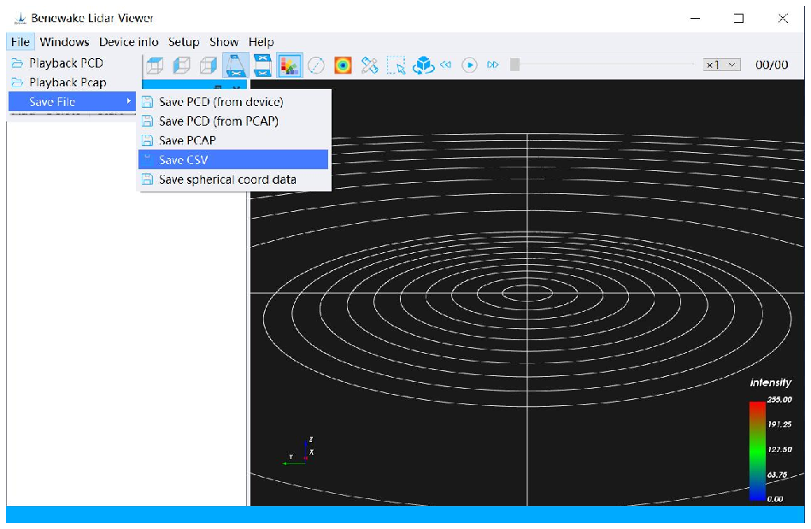Click the circle grid icon
The image size is (811, 529).
pyautogui.click(x=316, y=65)
